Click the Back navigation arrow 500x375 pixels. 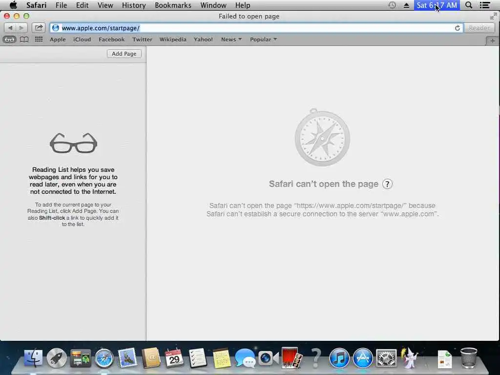(x=10, y=28)
